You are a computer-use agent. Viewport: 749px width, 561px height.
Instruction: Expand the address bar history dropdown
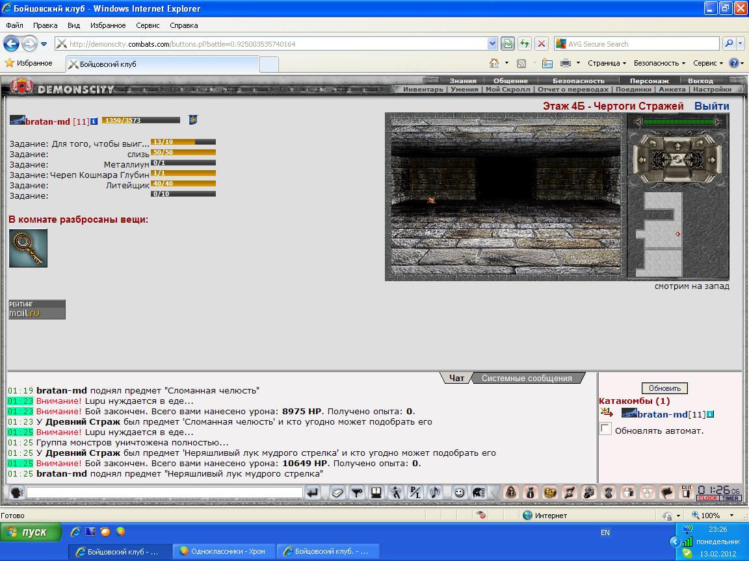(x=492, y=44)
